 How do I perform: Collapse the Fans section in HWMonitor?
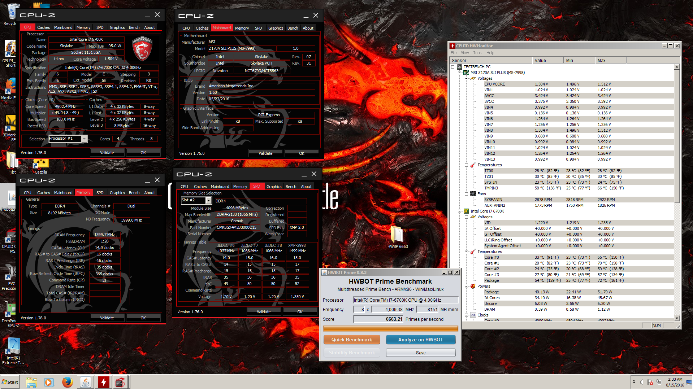point(466,194)
